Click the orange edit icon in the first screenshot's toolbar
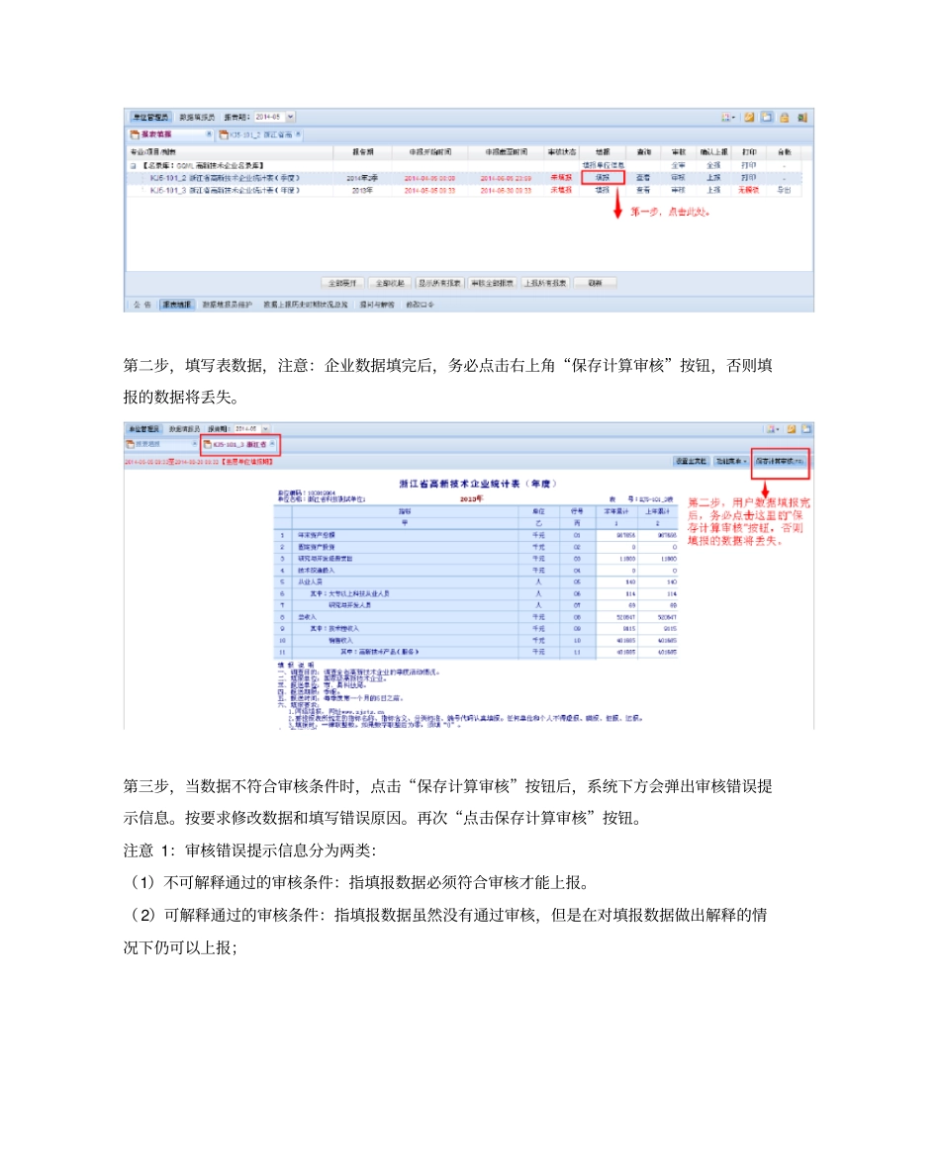 (749, 117)
